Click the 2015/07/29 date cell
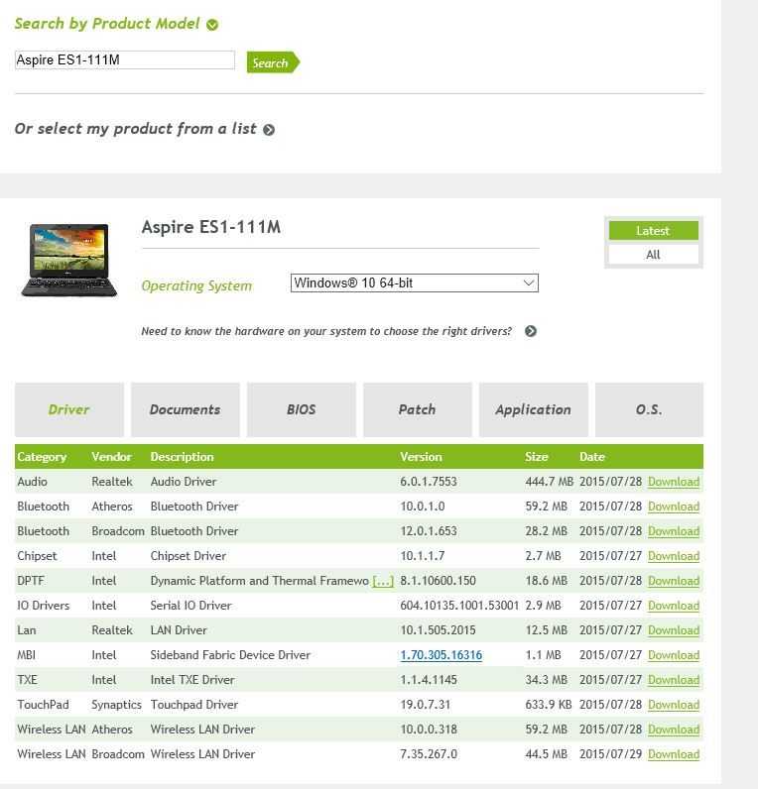The height and width of the screenshot is (789, 758). click(x=610, y=754)
